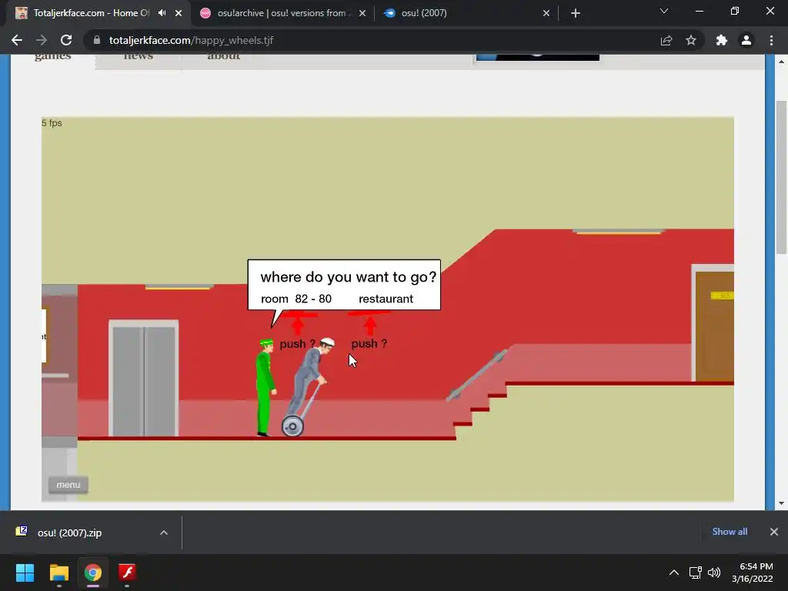Screen dimensions: 788x591
Task: Open the Chrome profile icon
Action: [x=746, y=40]
